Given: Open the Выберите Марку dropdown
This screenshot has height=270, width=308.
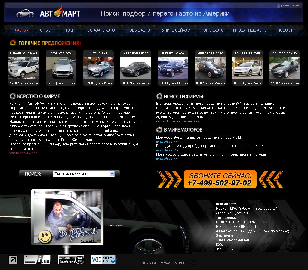Looking at the screenshot, I should coord(84,174).
